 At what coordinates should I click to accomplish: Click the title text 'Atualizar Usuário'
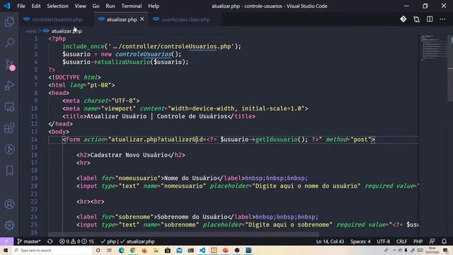coord(117,116)
